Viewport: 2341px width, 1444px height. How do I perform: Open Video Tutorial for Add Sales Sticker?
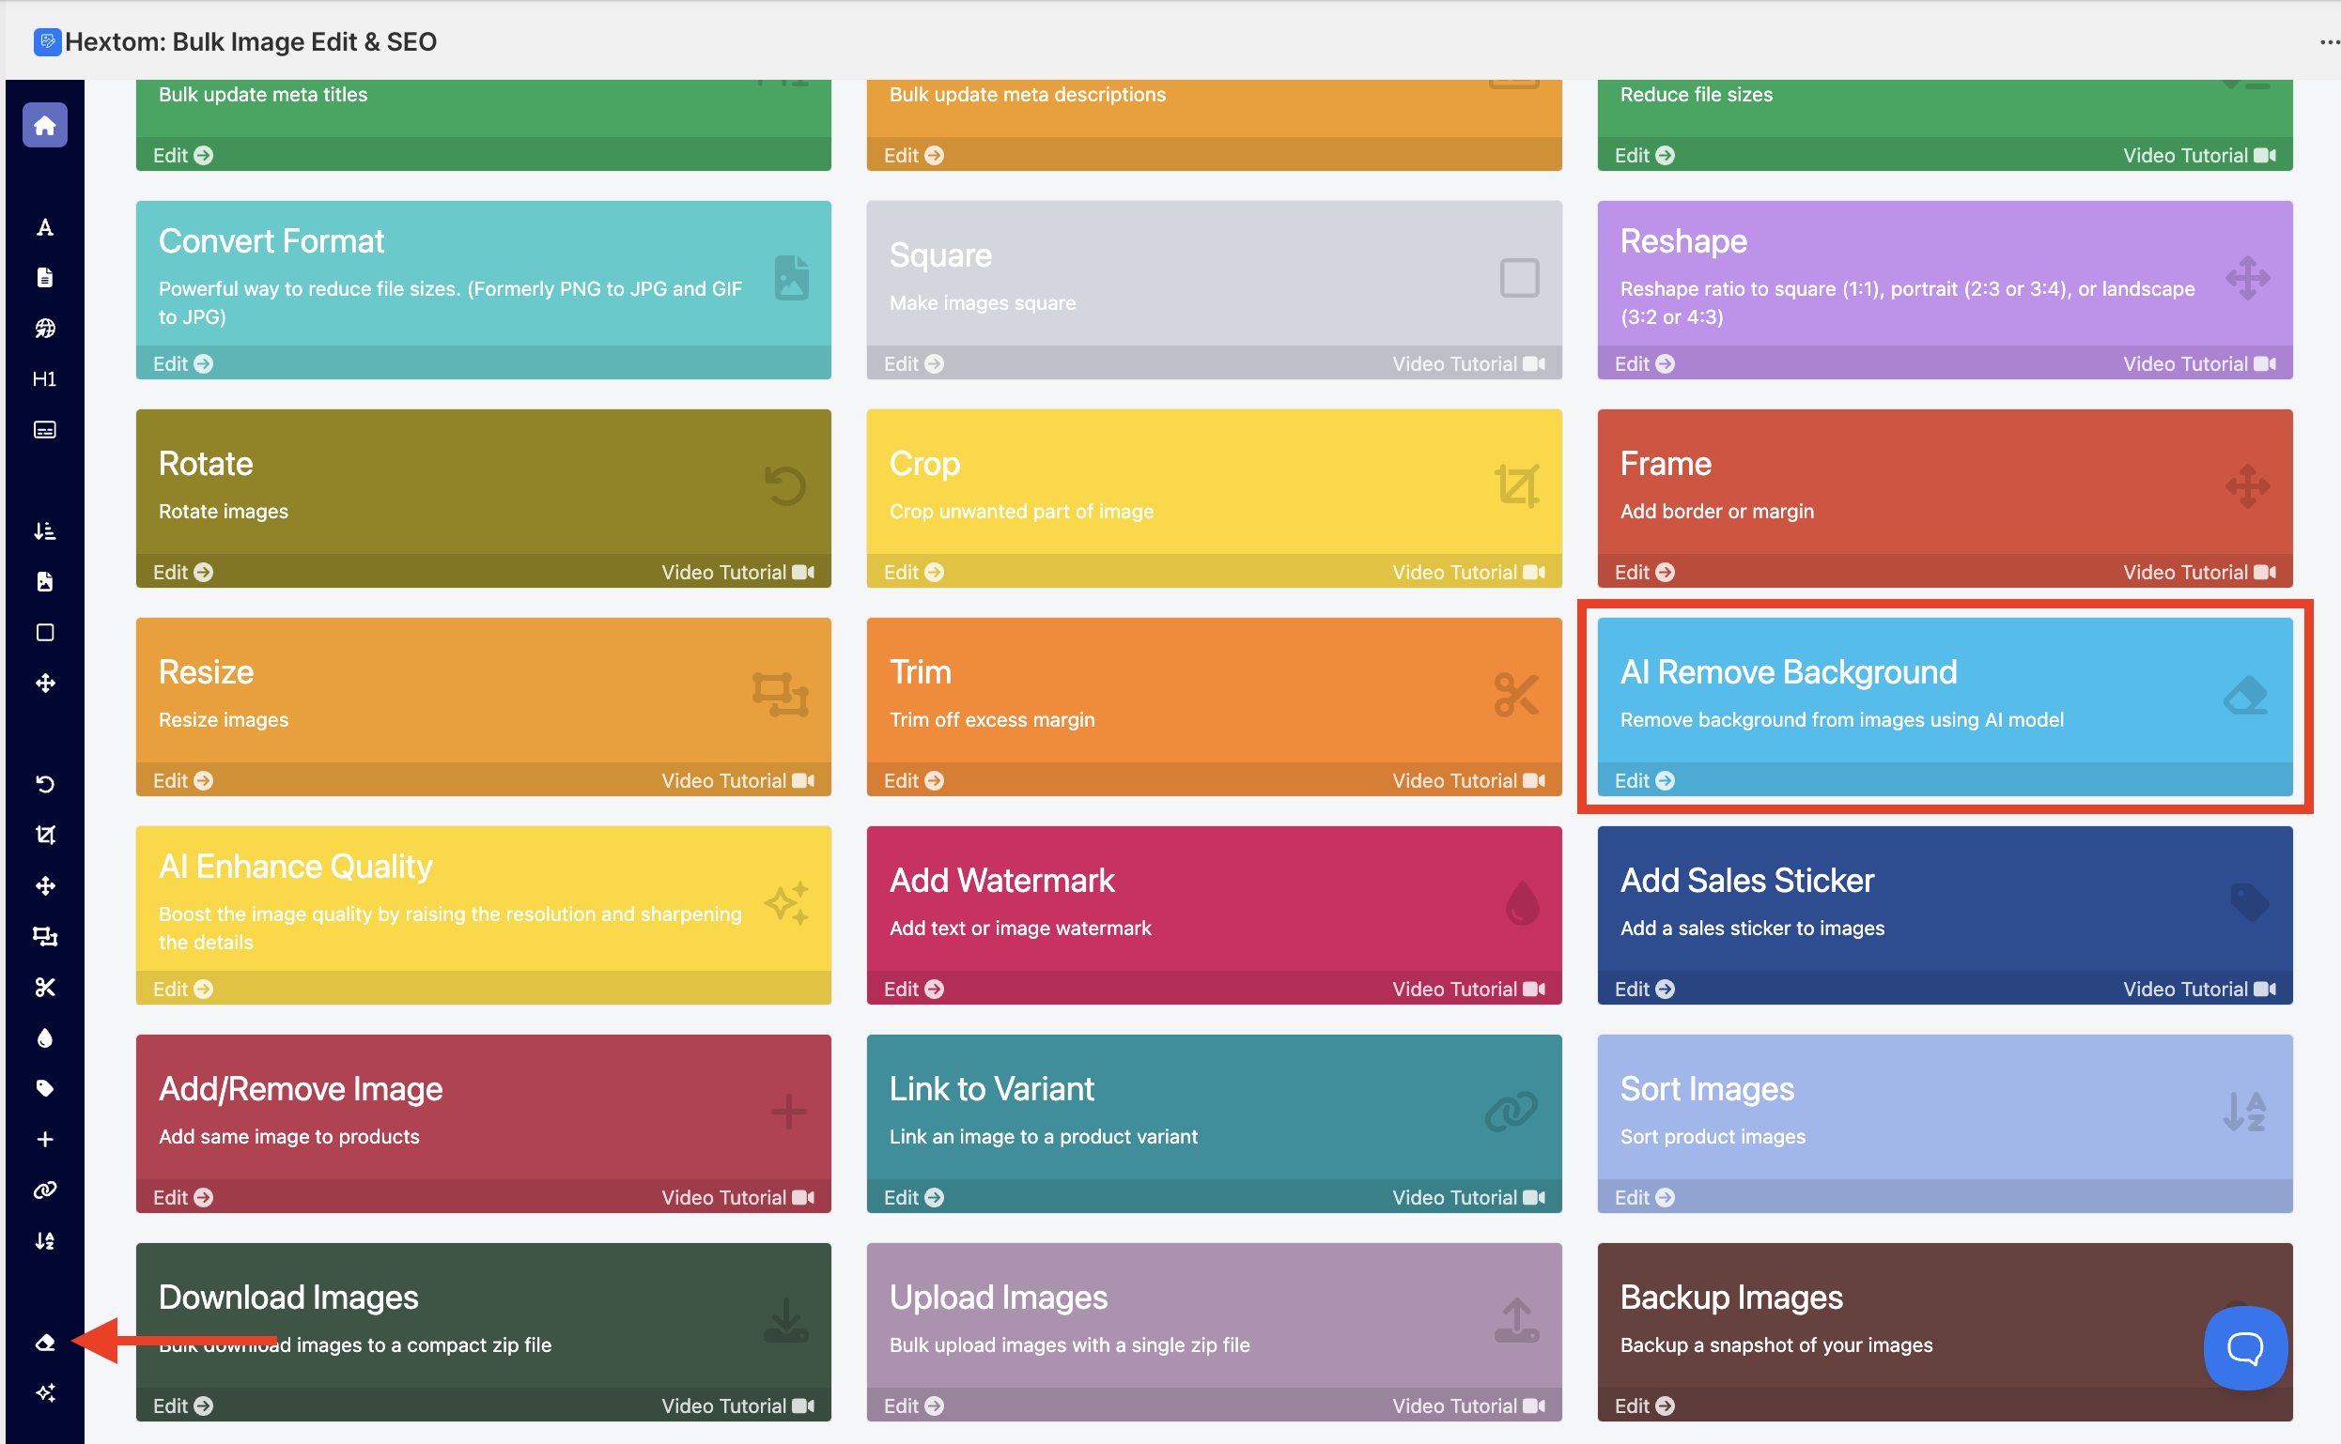(2198, 990)
